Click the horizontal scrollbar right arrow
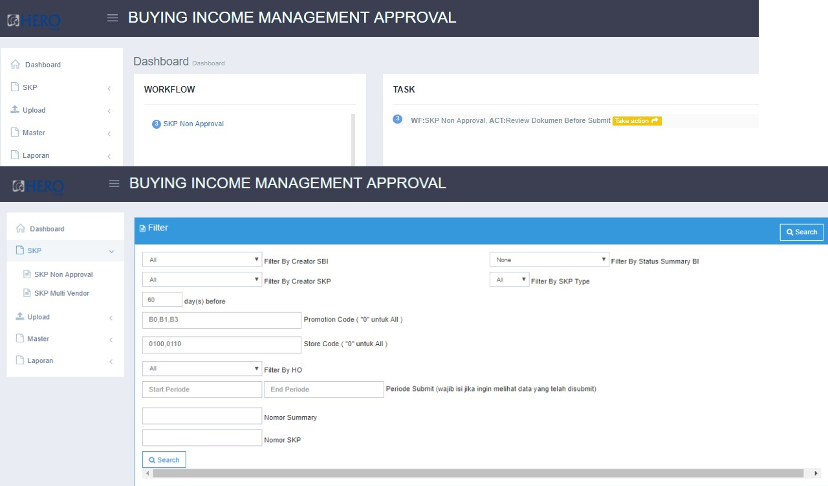828x486 pixels. tap(816, 474)
